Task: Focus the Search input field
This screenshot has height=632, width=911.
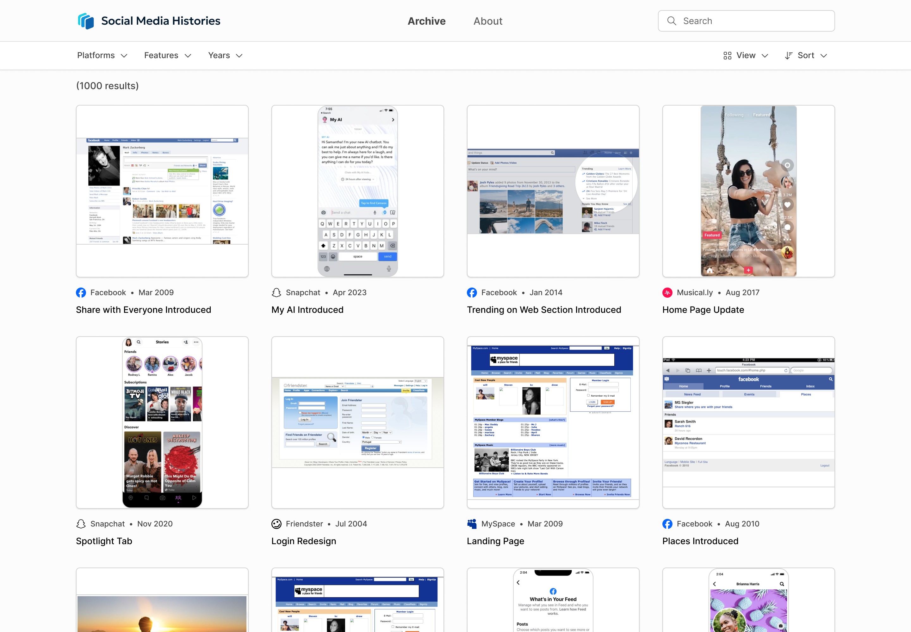Action: pos(753,21)
